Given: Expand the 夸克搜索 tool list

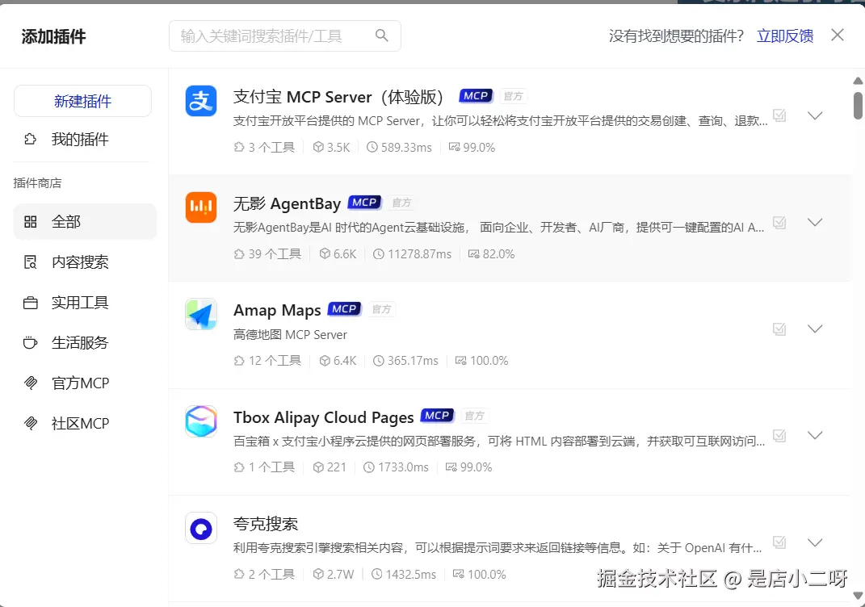Looking at the screenshot, I should click(x=815, y=542).
